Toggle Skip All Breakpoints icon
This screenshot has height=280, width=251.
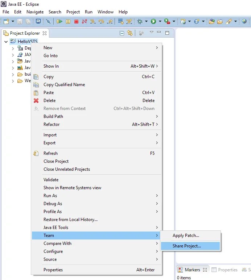48,22
